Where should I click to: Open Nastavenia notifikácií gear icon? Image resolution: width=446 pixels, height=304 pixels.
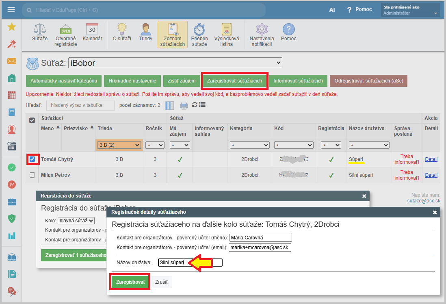point(262,30)
